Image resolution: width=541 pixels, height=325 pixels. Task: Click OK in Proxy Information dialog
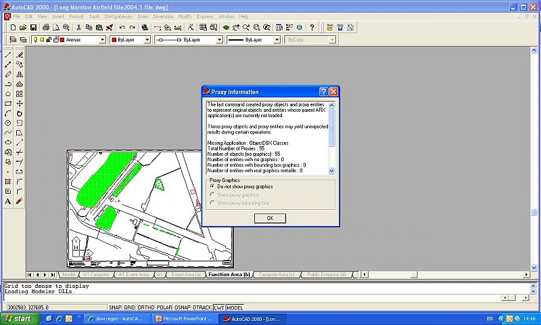coord(270,218)
